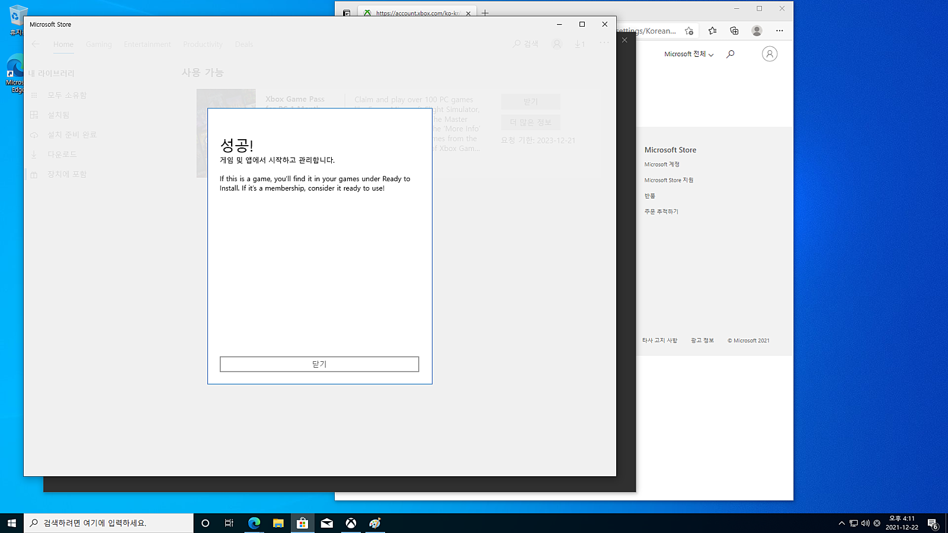Switch to Gaming tab in Store
Viewport: 948px width, 533px height.
point(98,44)
